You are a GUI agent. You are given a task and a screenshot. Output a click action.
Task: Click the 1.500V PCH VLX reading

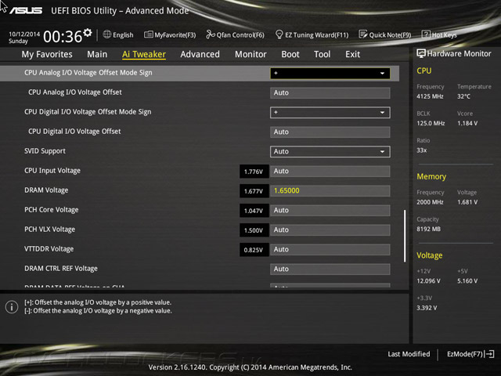point(254,230)
